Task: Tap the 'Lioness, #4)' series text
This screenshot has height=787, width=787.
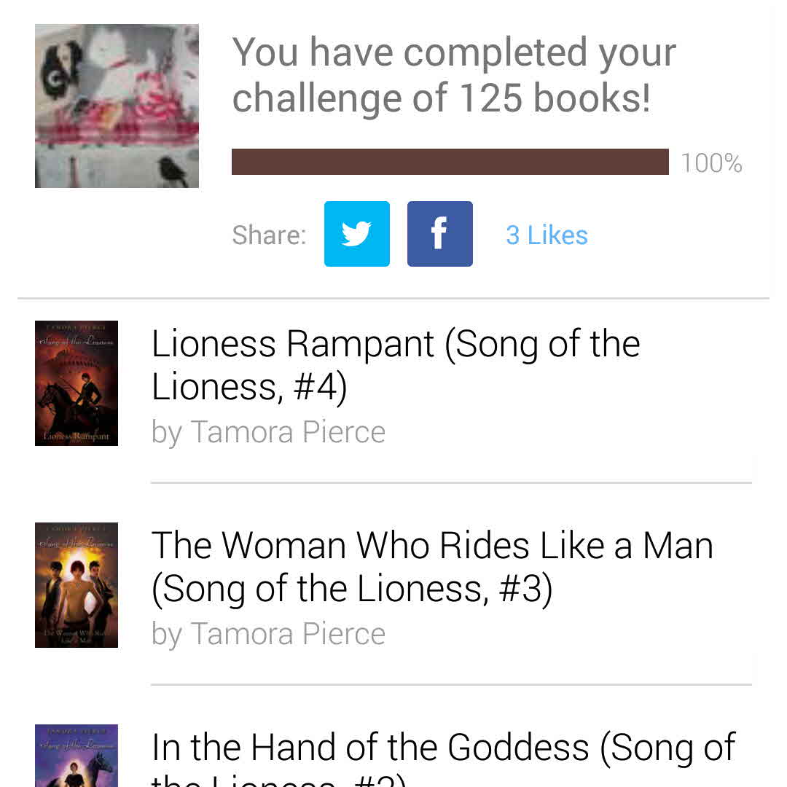Action: (x=249, y=388)
